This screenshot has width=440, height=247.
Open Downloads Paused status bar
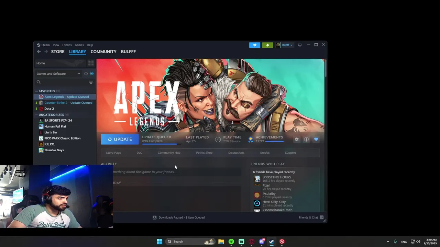coord(178,217)
